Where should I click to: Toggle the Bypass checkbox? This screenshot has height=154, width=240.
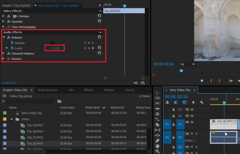click(53, 43)
